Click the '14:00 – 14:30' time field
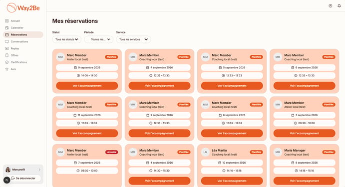 point(87,75)
